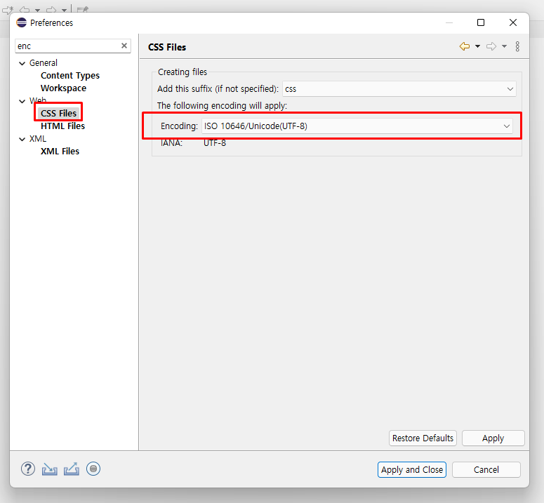
Task: Close the Preferences window
Action: pos(513,22)
